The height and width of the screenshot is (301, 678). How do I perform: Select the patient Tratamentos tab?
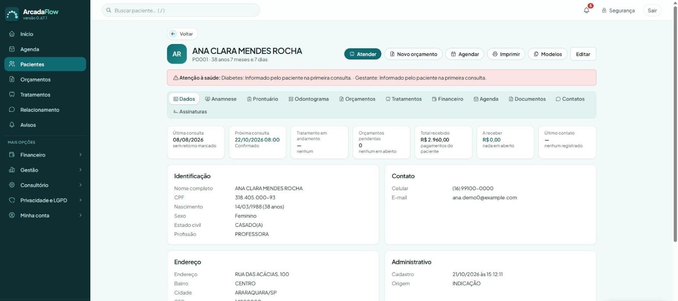(x=404, y=99)
